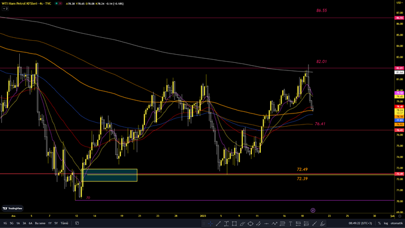Toggle otomatik auto scale
Screen dimensions: 405x228
click(x=396, y=223)
